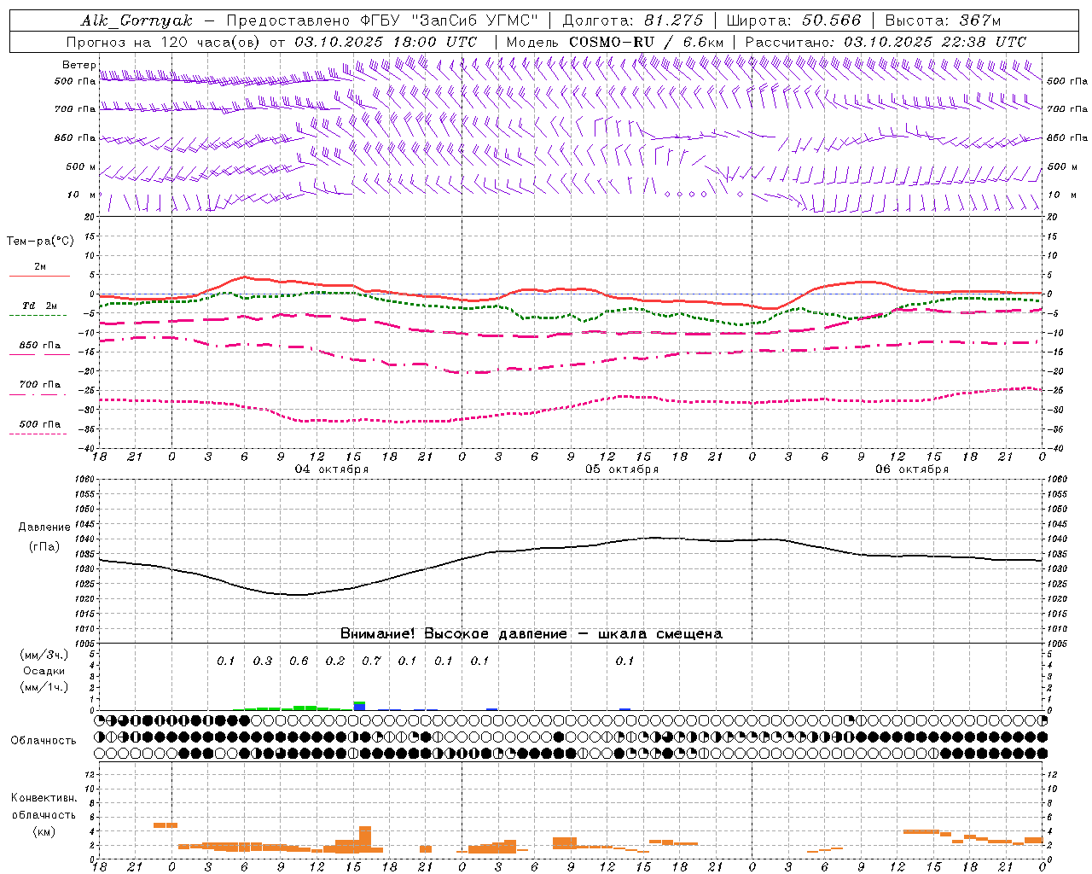The width and height of the screenshot is (1092, 874).
Task: Click the warning Внимание! Высокое давление — шкала смещена
Action: 531,634
